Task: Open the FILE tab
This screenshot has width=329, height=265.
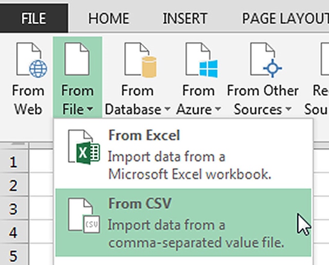Action: point(34,19)
